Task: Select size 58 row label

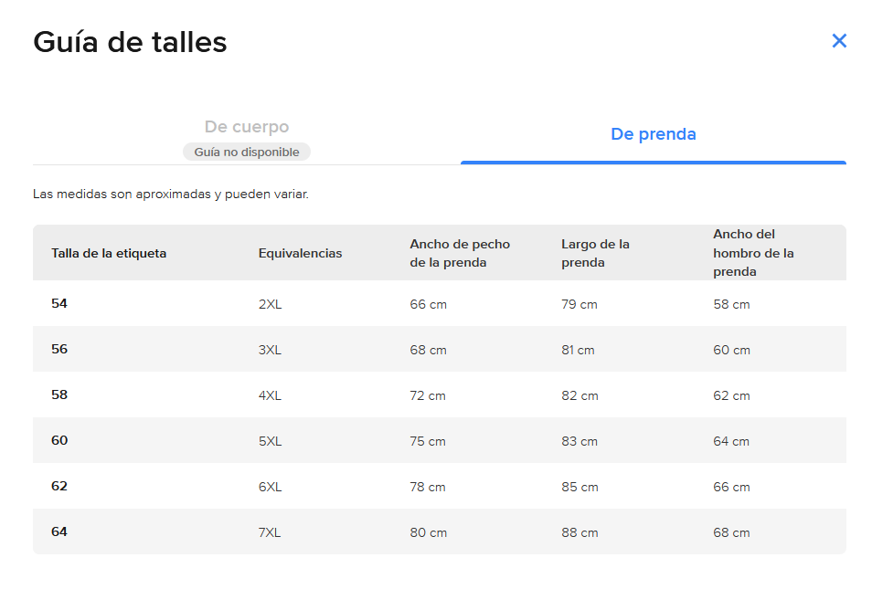Action: [59, 394]
